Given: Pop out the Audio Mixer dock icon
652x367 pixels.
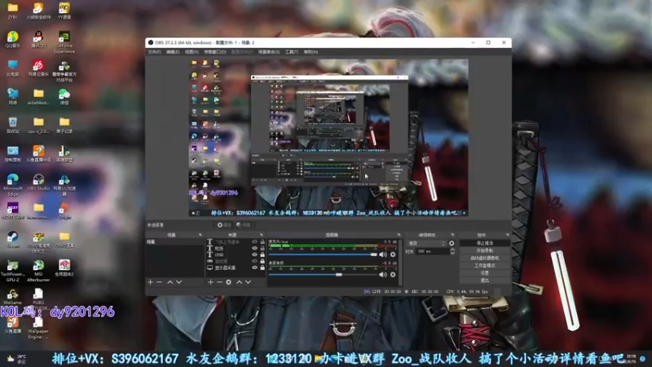Looking at the screenshot, I should [x=399, y=235].
